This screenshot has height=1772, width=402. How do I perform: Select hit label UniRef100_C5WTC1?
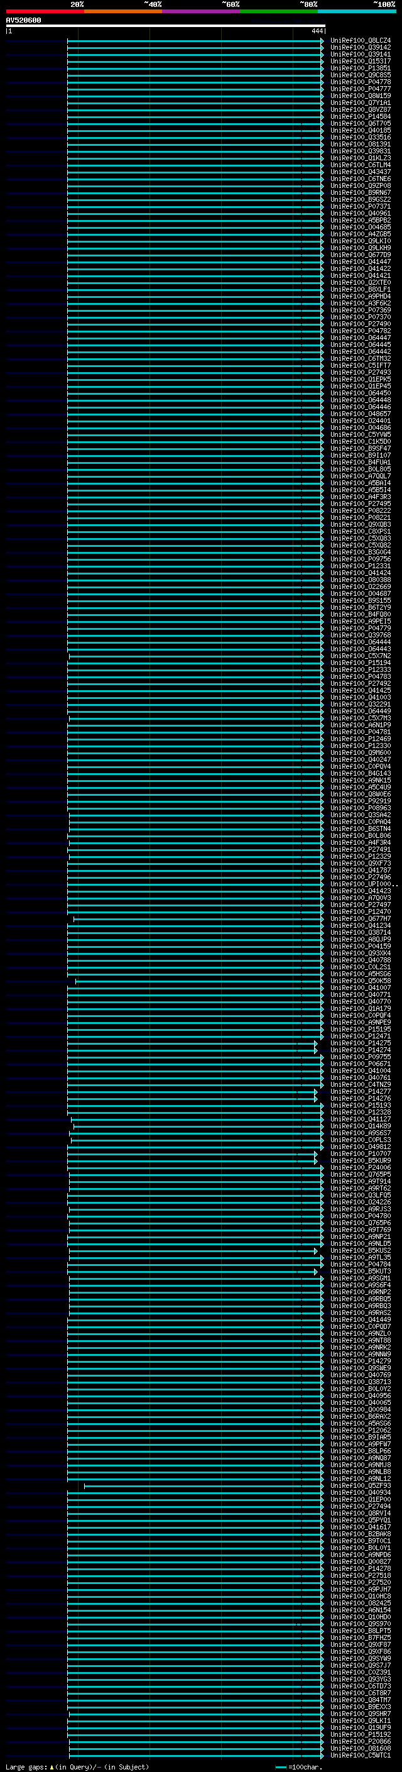361,1755
